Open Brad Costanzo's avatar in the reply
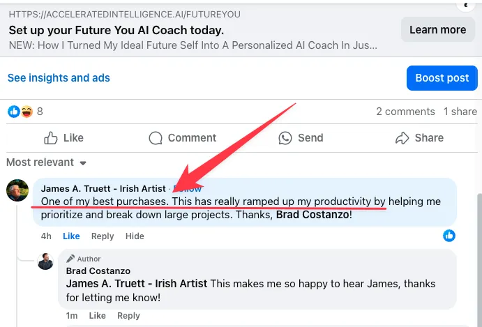Screen dimensions: 482x327 tap(45, 261)
